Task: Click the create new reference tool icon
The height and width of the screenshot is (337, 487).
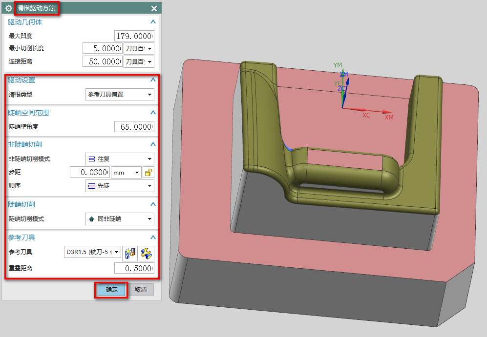Action: pyautogui.click(x=129, y=252)
